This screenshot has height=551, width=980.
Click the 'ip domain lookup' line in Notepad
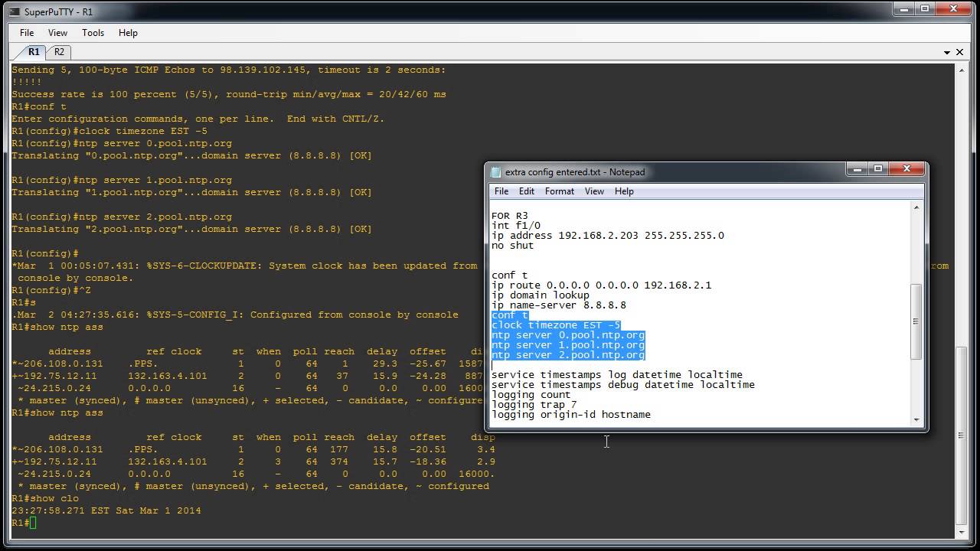[541, 295]
